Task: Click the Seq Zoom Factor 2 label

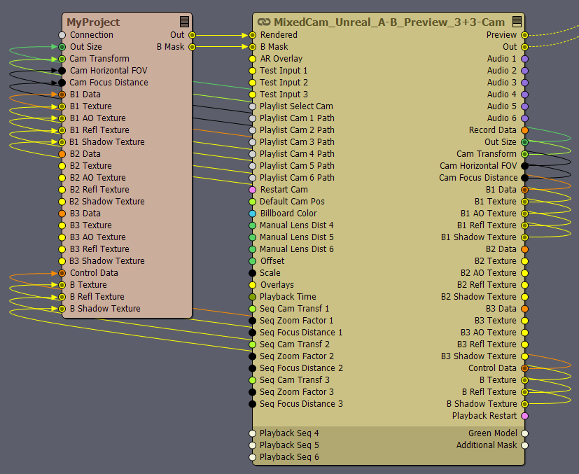Action: (297, 356)
